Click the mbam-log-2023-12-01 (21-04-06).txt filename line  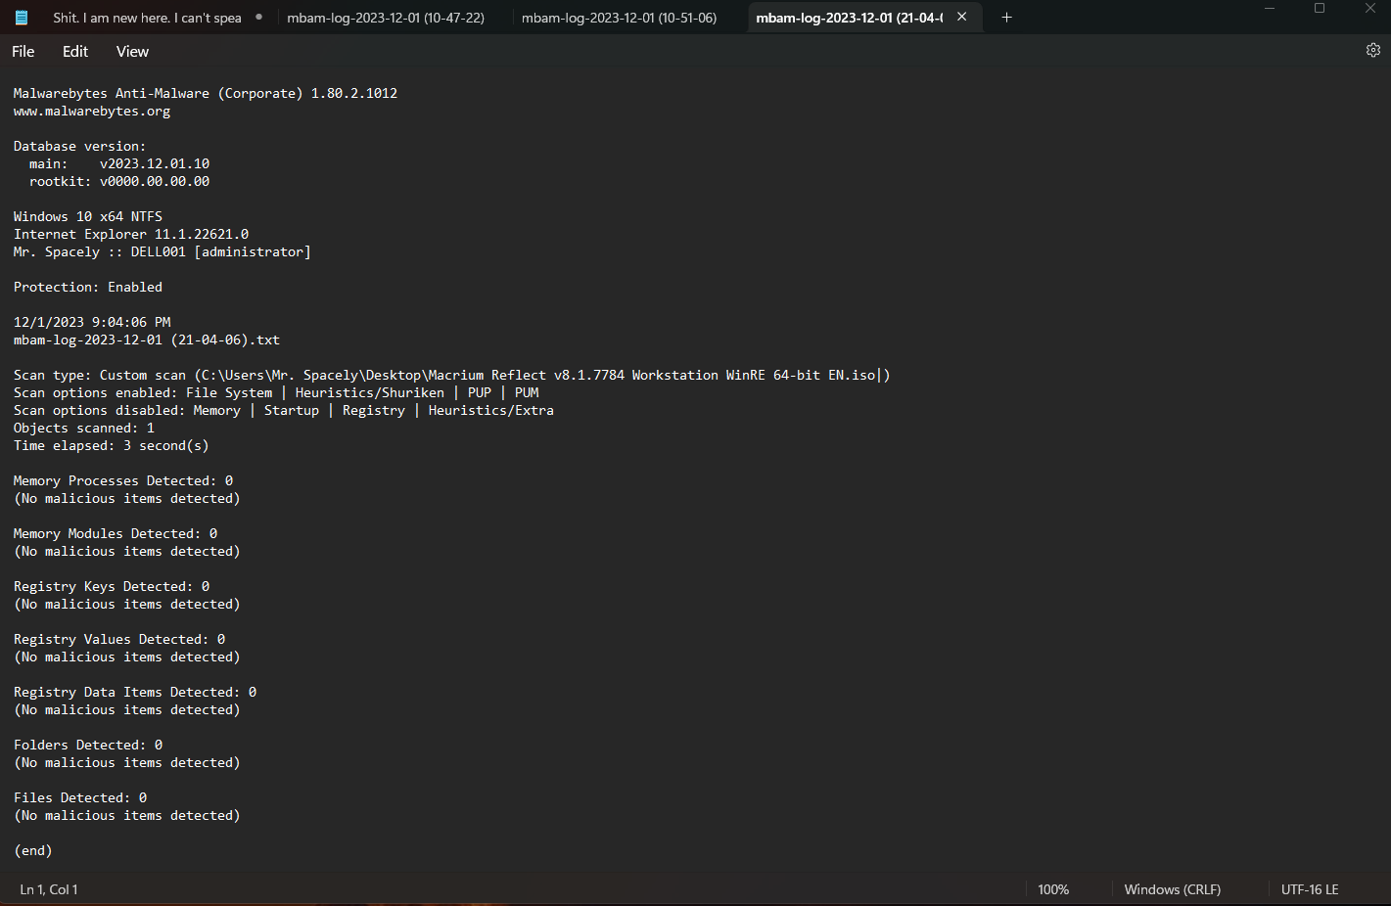147,340
